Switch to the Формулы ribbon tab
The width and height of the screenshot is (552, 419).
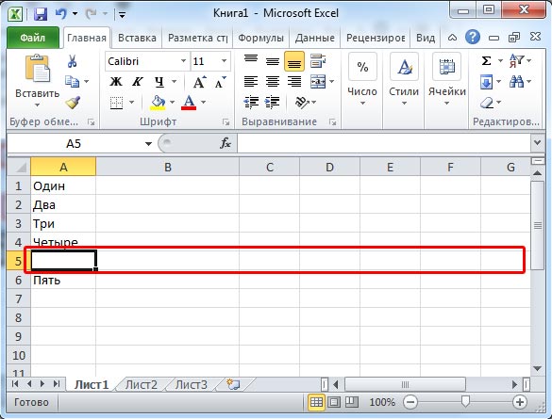(x=260, y=38)
